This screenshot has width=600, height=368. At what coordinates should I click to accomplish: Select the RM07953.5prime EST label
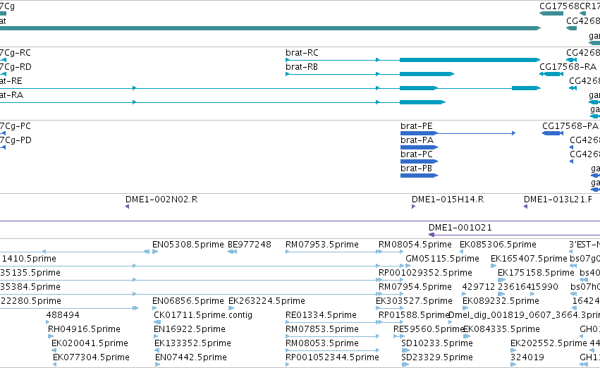coord(322,245)
